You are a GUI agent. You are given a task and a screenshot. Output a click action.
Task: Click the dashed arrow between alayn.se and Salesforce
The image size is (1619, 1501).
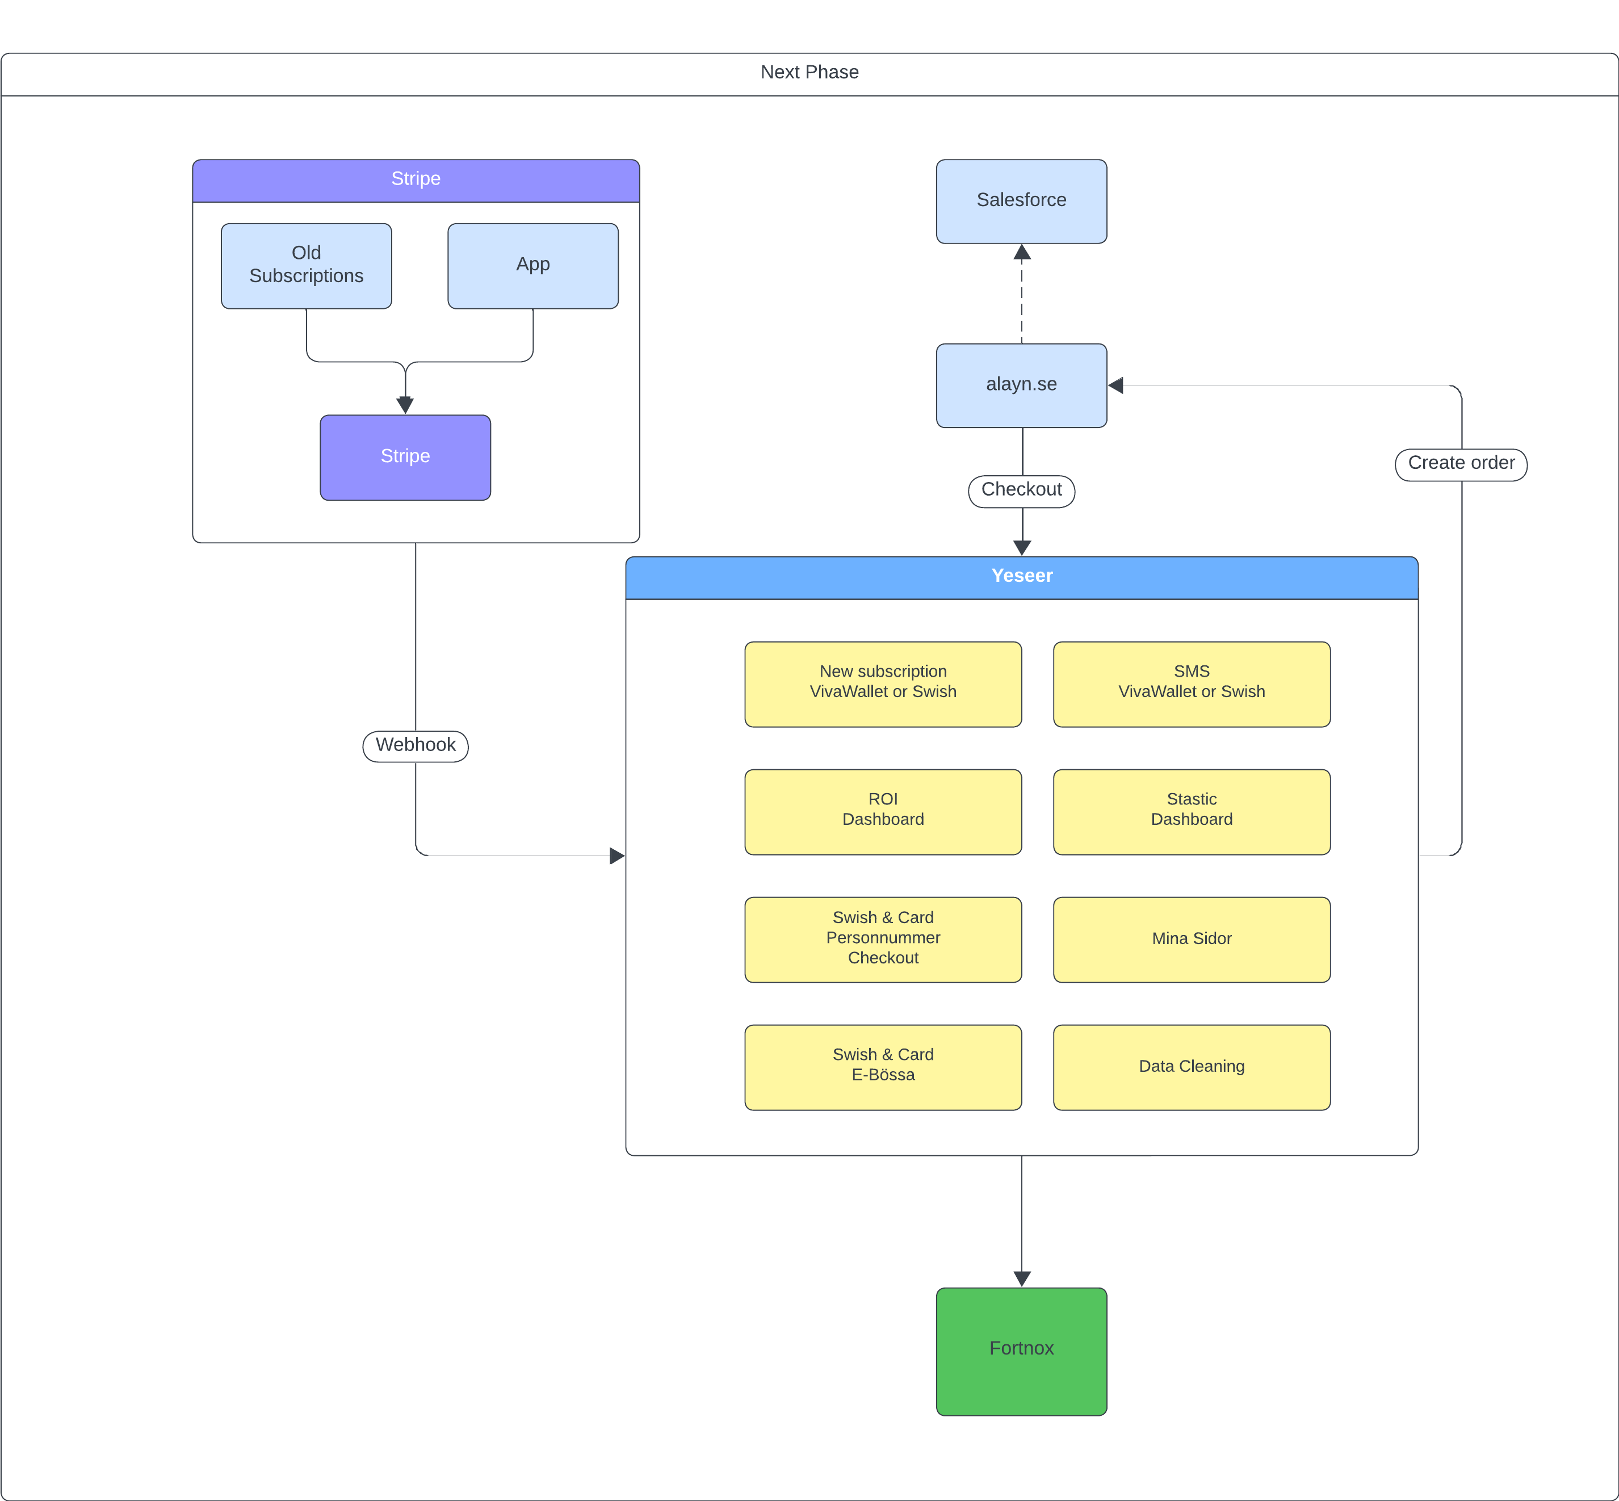[x=1022, y=294]
